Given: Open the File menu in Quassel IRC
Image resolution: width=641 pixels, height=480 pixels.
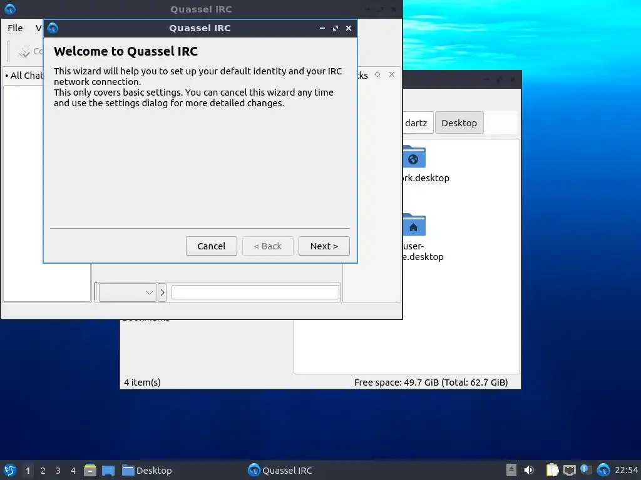Looking at the screenshot, I should 15,28.
